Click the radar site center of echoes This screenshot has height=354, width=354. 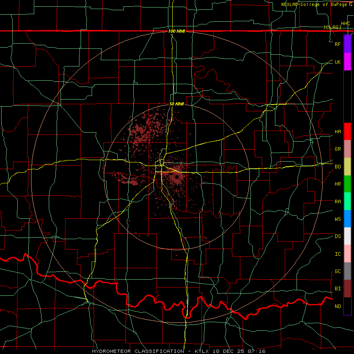[176, 177]
